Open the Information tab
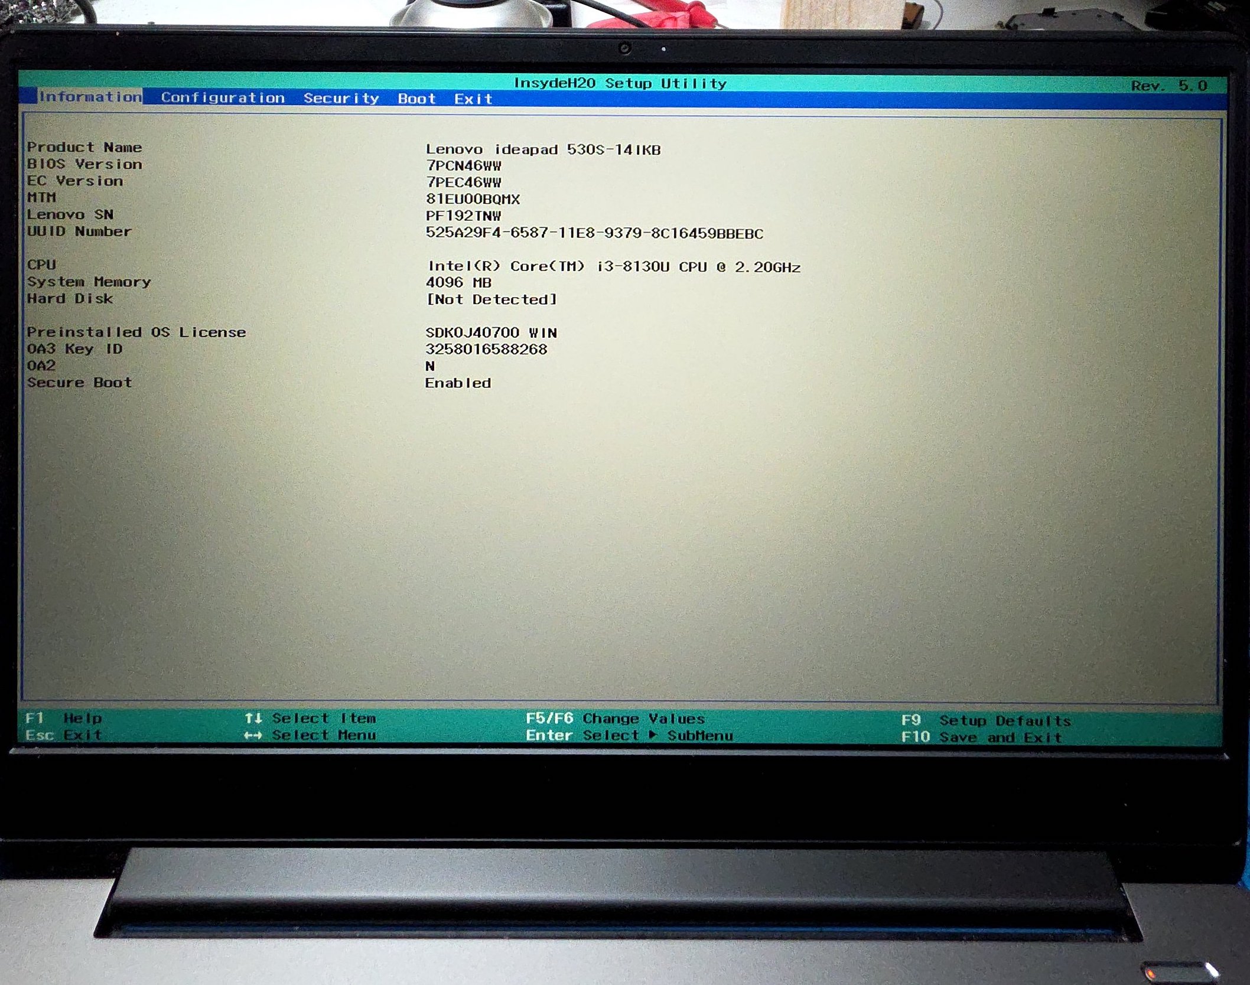The width and height of the screenshot is (1250, 985). tap(90, 97)
